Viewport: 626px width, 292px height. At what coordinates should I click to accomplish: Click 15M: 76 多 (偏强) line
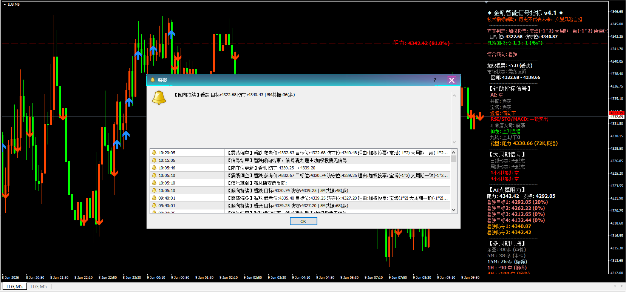click(x=507, y=262)
